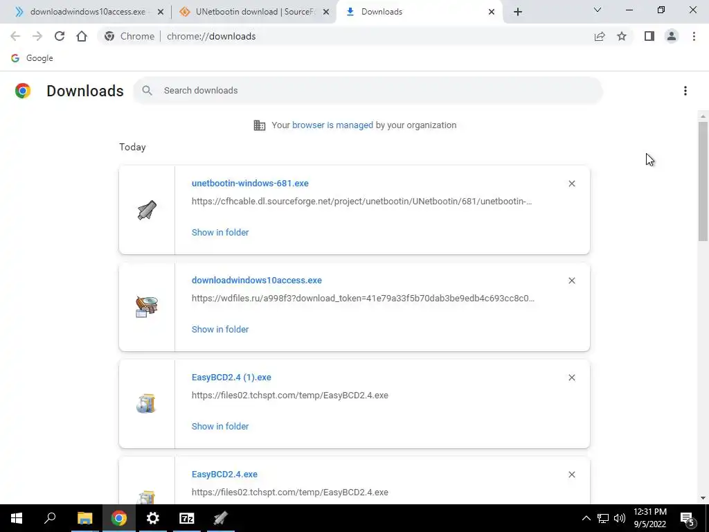Go to the home page icon
The height and width of the screenshot is (532, 709).
82,36
